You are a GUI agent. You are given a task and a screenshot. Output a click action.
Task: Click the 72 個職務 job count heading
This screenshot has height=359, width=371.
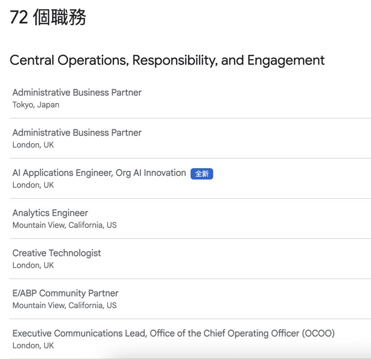(x=48, y=17)
